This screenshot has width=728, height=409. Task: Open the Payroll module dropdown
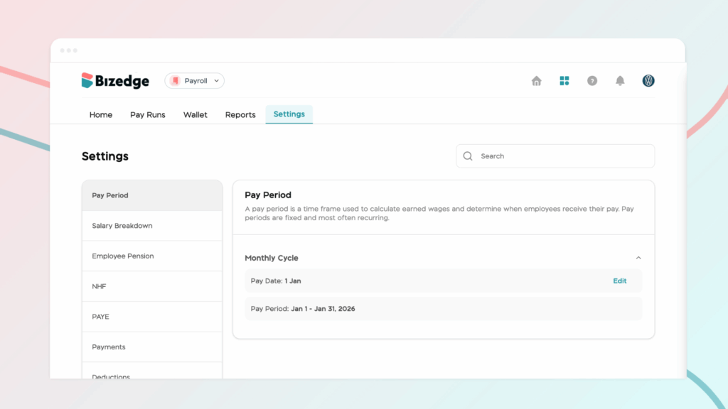tap(195, 81)
